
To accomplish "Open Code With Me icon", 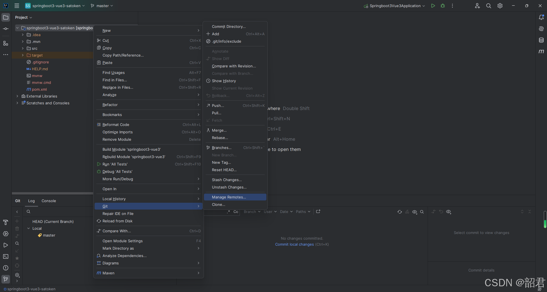I will point(477,6).
